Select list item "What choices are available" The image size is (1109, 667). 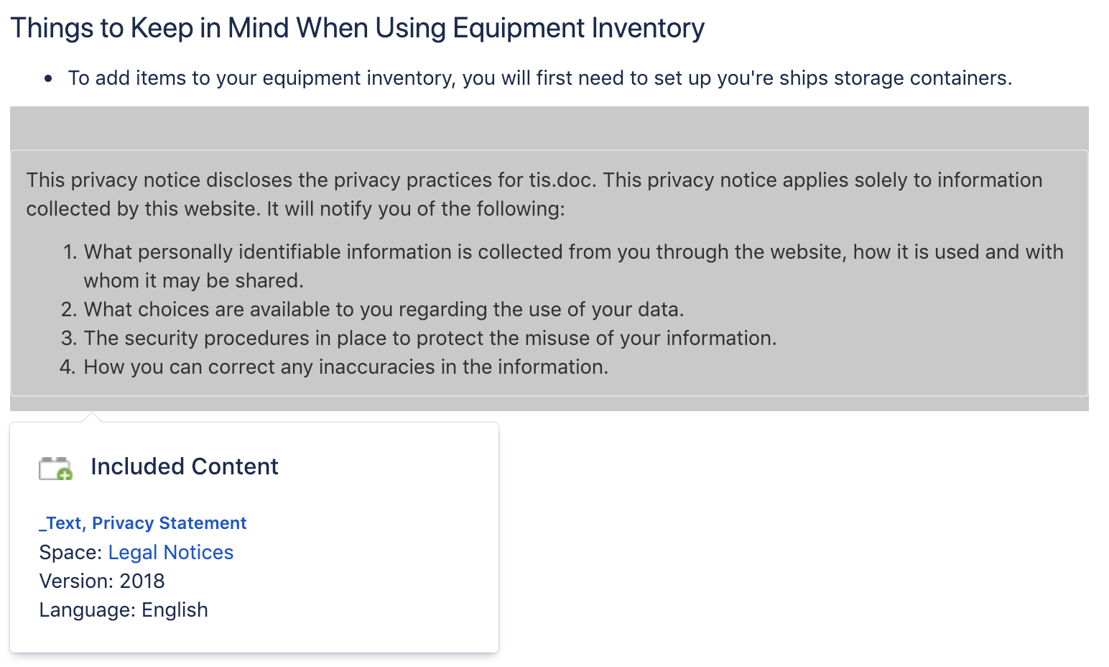click(384, 310)
